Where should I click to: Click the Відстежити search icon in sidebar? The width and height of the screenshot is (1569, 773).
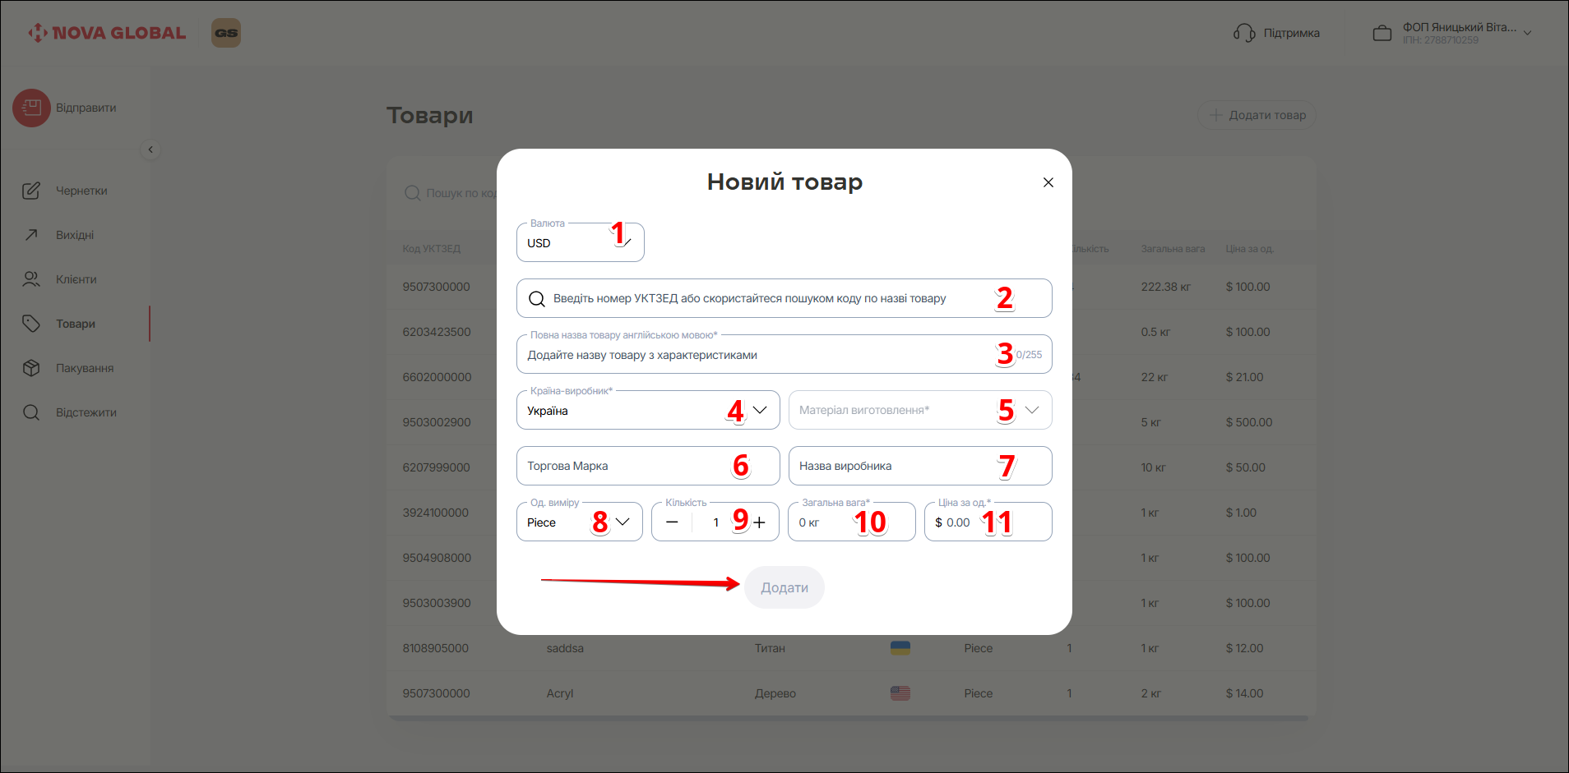(x=31, y=412)
